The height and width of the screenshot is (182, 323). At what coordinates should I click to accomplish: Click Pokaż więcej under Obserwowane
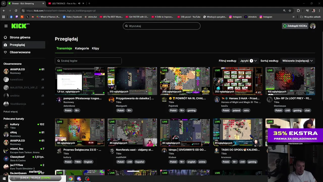[11, 111]
